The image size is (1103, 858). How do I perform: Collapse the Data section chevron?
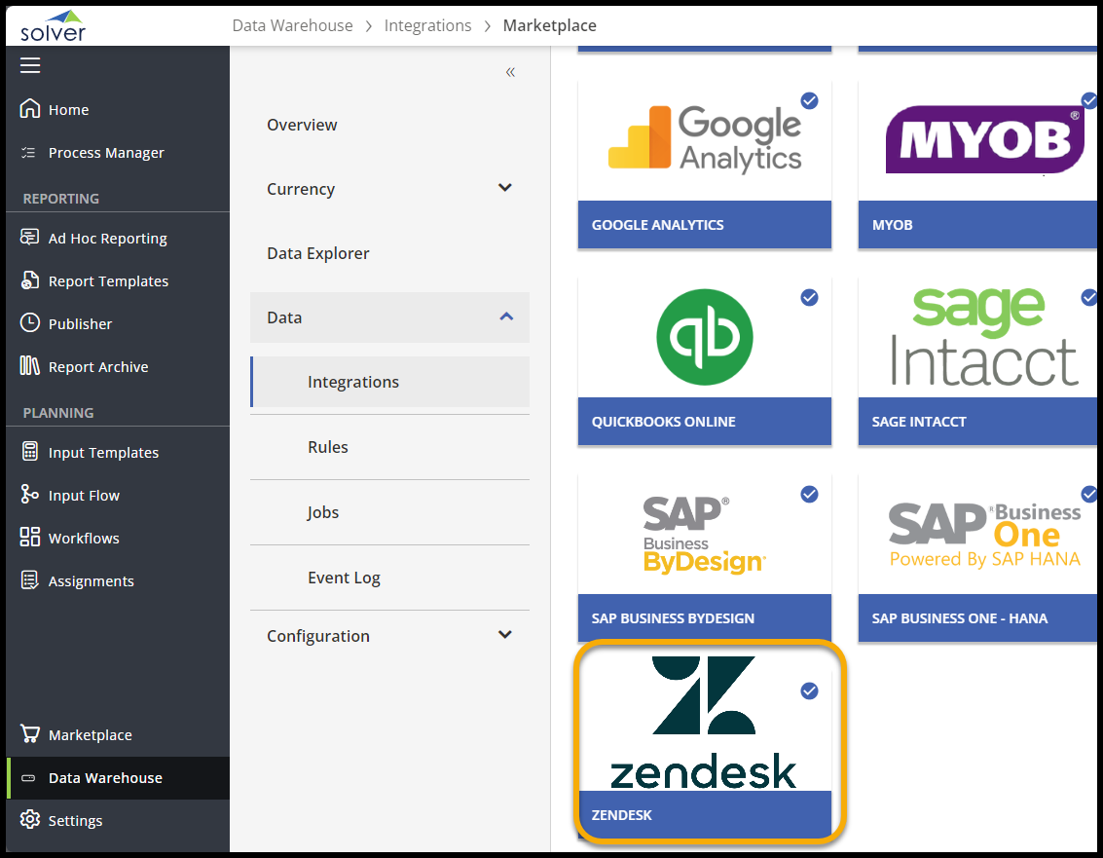(x=505, y=317)
